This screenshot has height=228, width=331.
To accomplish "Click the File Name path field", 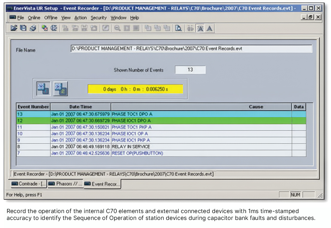I will tap(191, 49).
